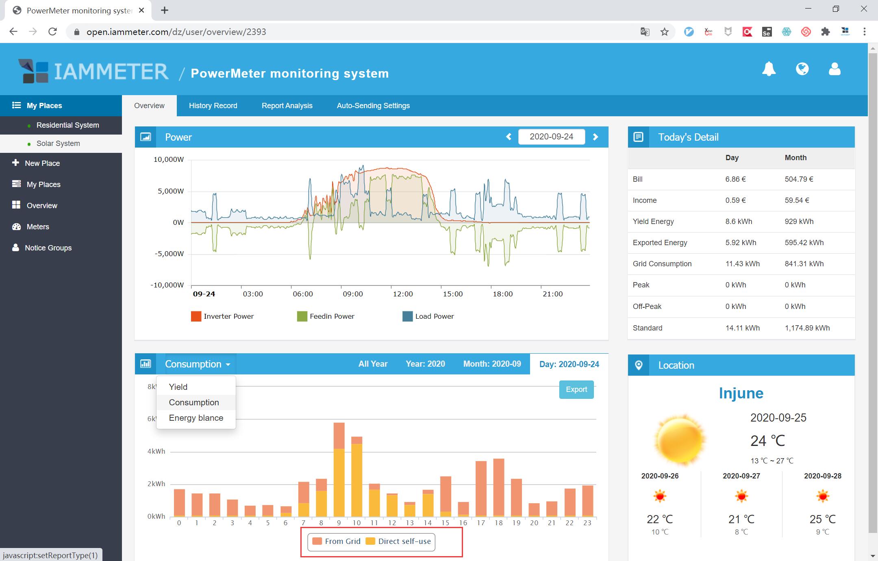Click the Meters dashboard sidebar item
Screen dimensions: 878x561
[37, 227]
